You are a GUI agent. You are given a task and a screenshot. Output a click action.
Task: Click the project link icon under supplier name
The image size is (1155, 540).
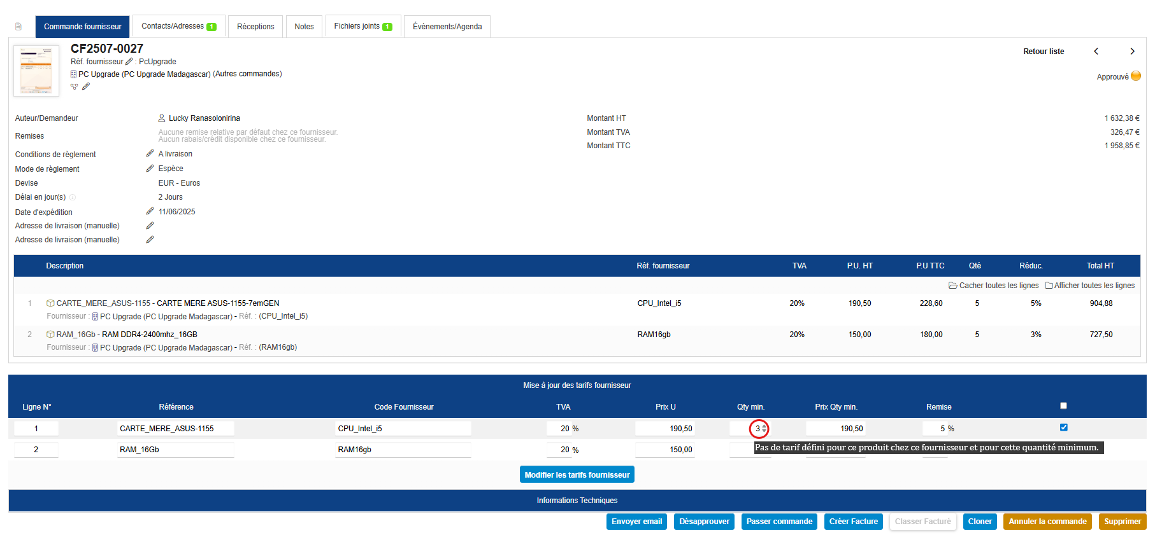(x=74, y=87)
